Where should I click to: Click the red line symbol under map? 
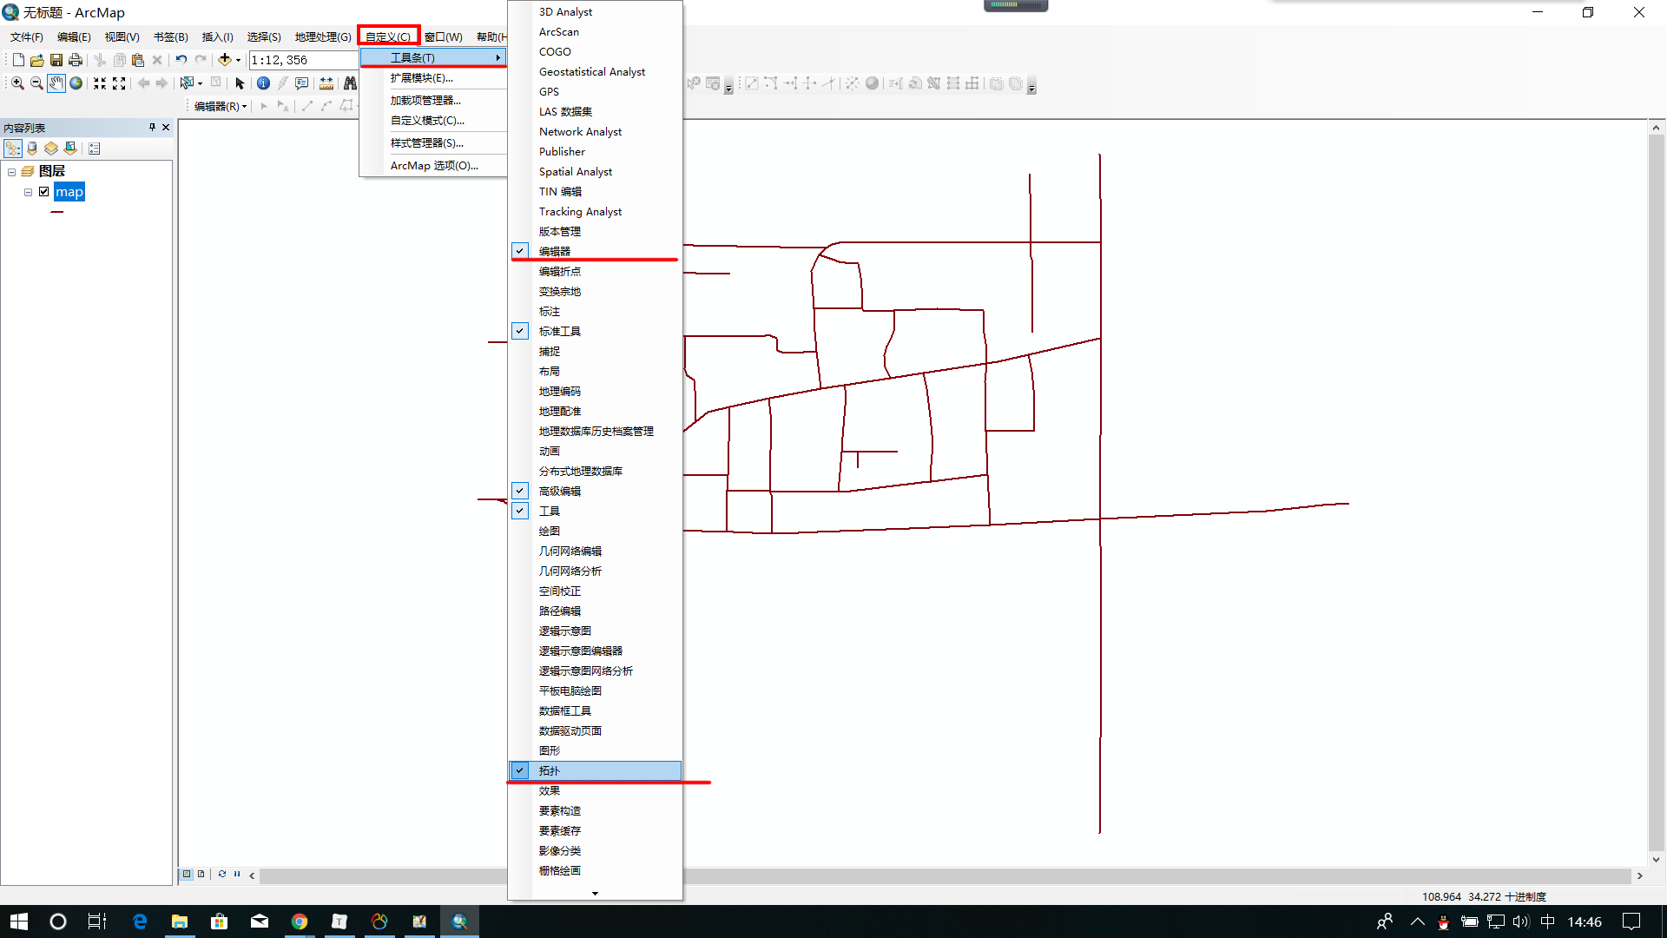pyautogui.click(x=57, y=212)
